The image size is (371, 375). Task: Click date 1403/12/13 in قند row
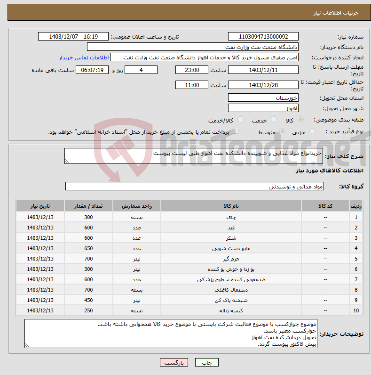point(40,228)
